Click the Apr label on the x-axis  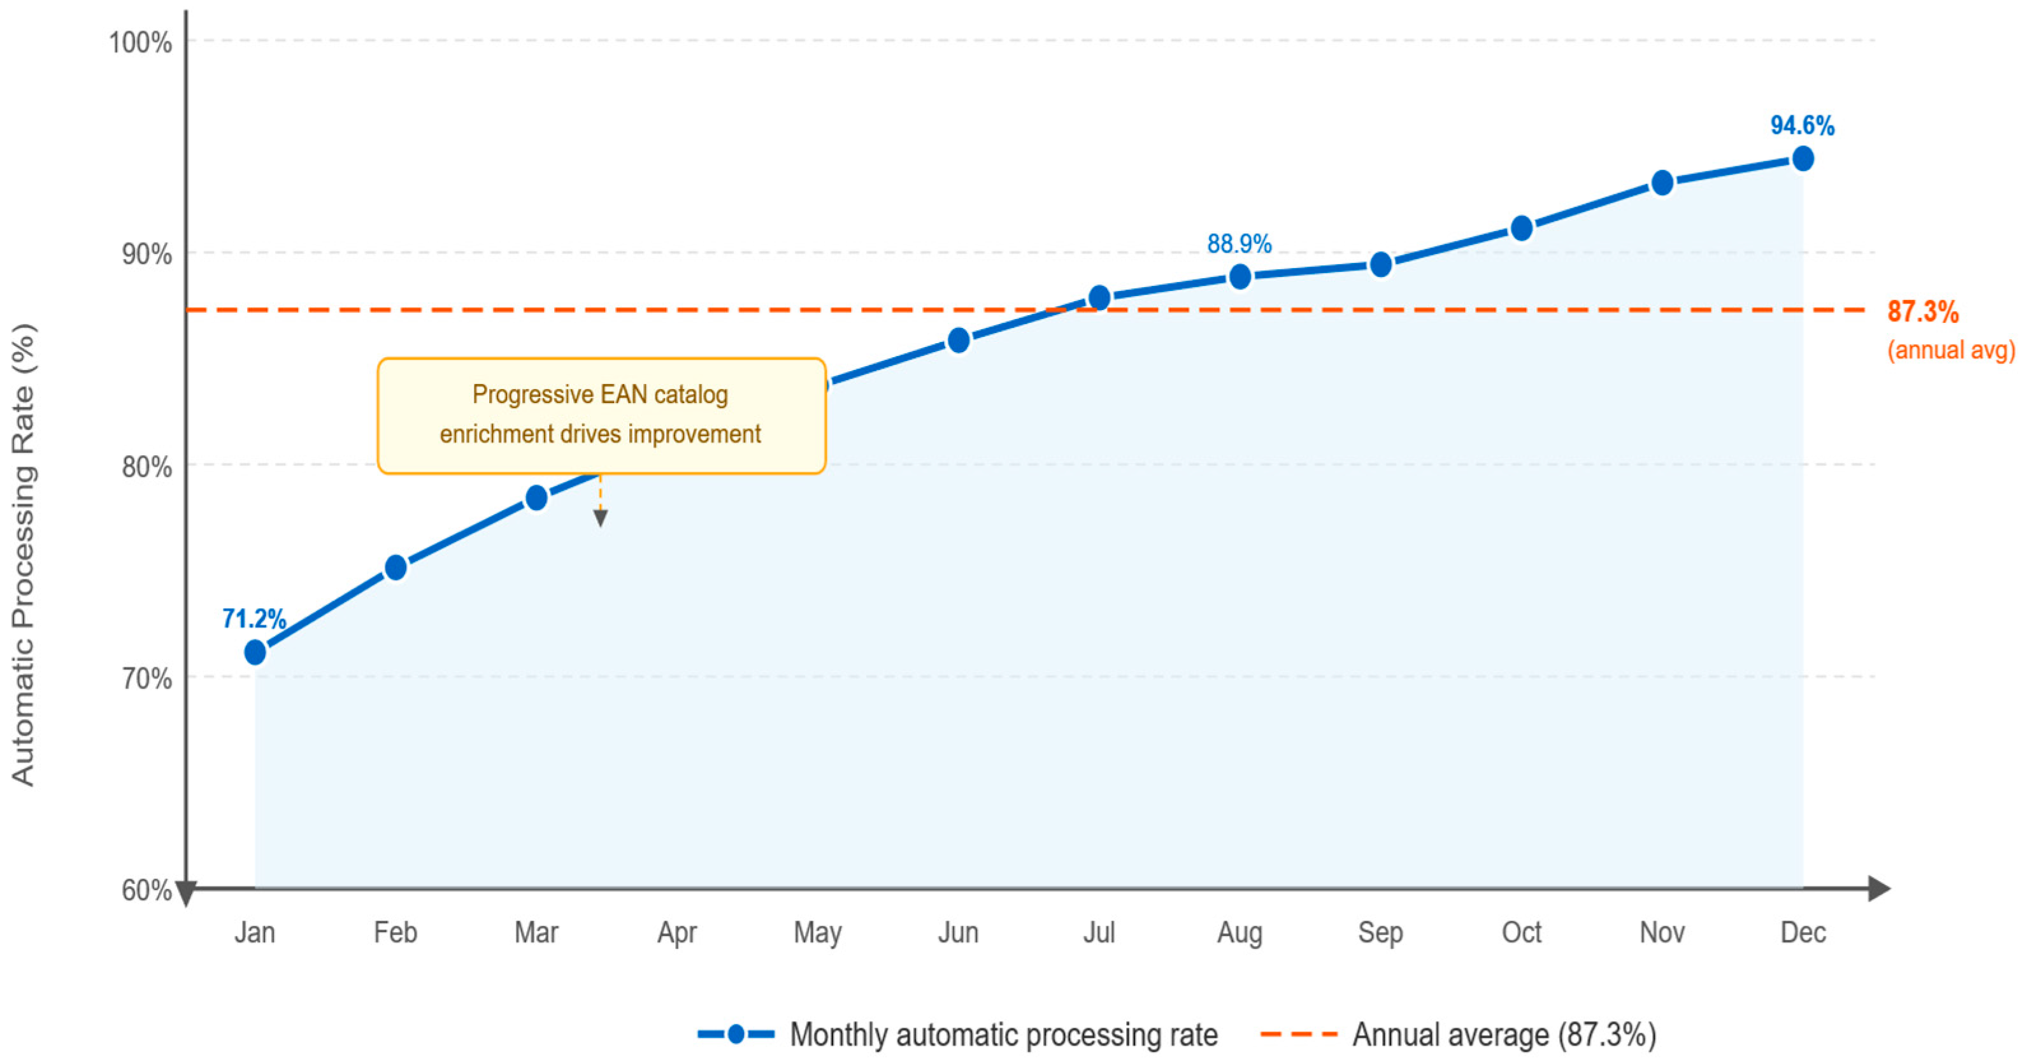(x=677, y=932)
